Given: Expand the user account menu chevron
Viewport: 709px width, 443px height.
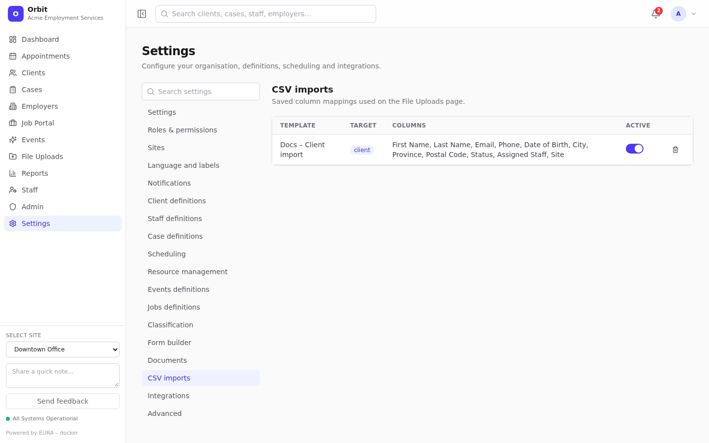Looking at the screenshot, I should point(694,14).
